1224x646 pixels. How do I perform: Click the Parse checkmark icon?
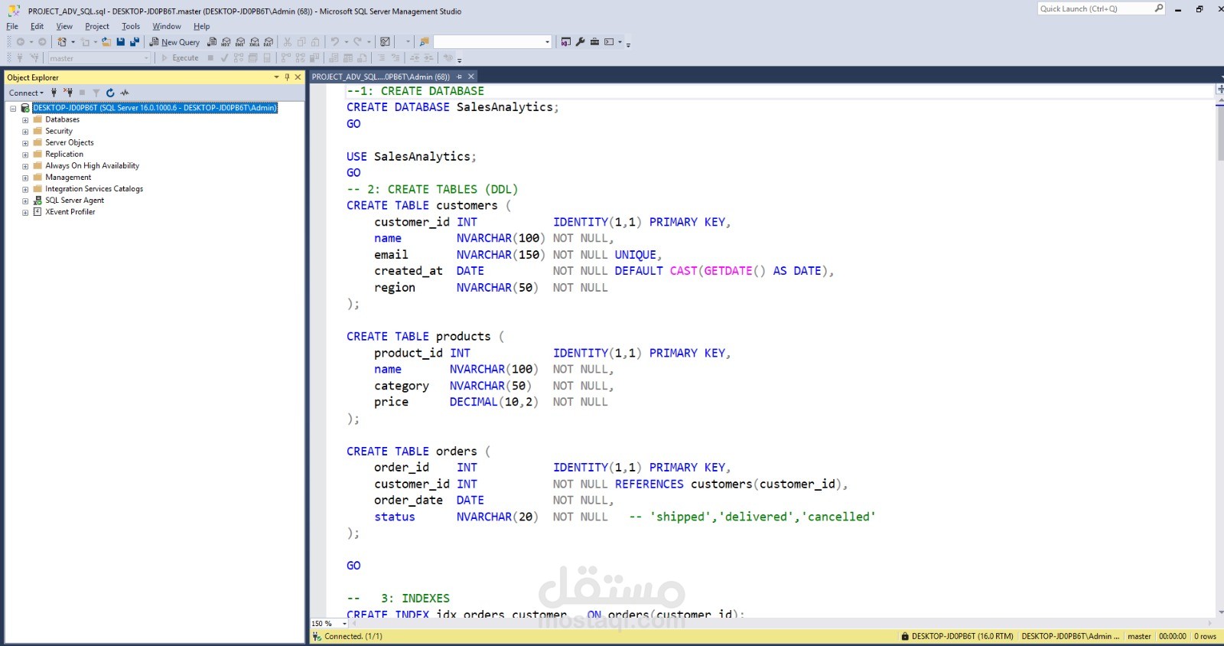tap(224, 57)
